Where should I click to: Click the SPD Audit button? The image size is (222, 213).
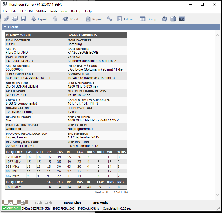100,203
